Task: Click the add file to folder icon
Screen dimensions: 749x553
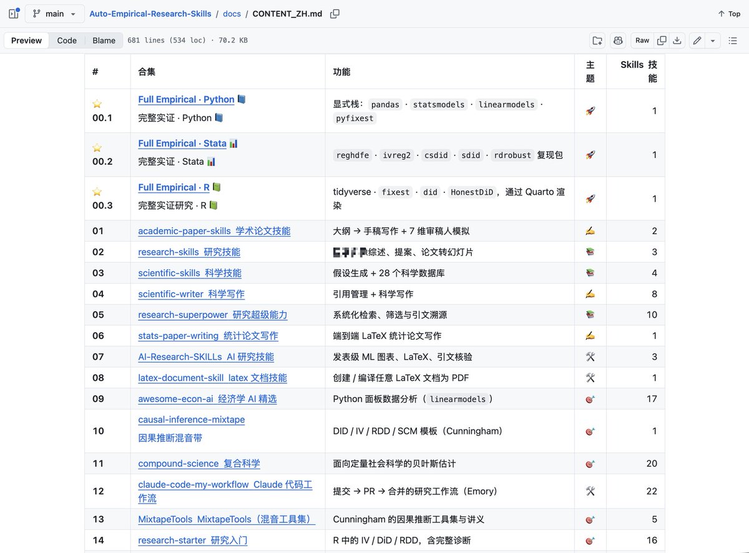Action: coord(597,41)
